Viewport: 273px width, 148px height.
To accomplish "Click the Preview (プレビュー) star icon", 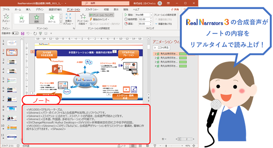I will [x=6, y=16].
